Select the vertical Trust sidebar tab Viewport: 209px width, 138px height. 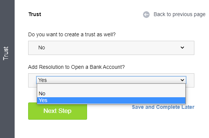[6, 53]
